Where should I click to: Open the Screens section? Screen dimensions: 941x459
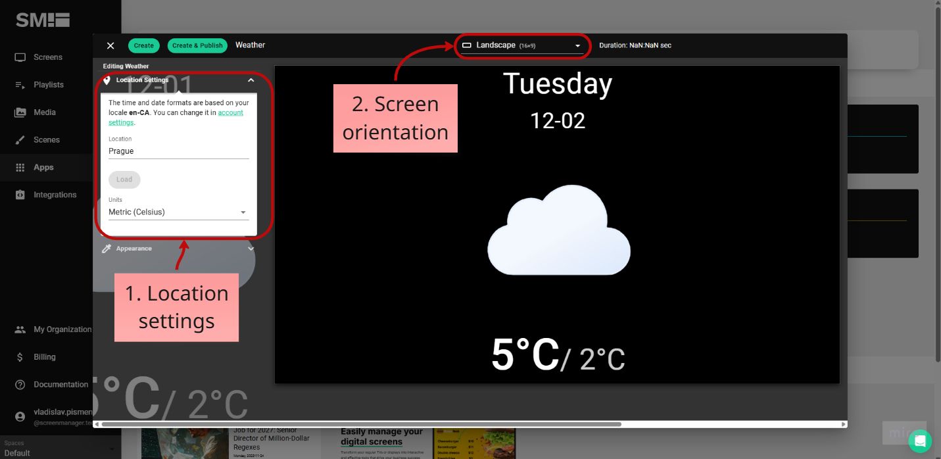[46, 57]
